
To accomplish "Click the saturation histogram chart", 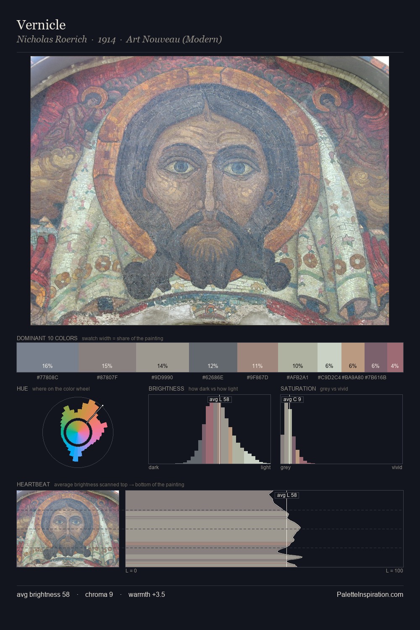I will tap(341, 429).
